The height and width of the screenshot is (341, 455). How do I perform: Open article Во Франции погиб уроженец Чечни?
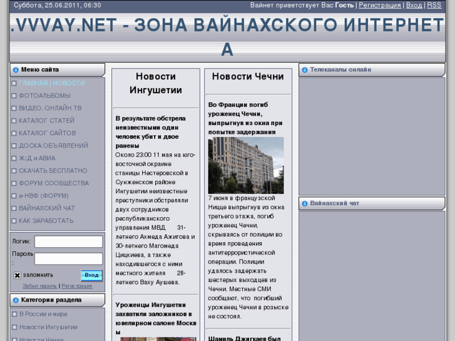(x=245, y=118)
